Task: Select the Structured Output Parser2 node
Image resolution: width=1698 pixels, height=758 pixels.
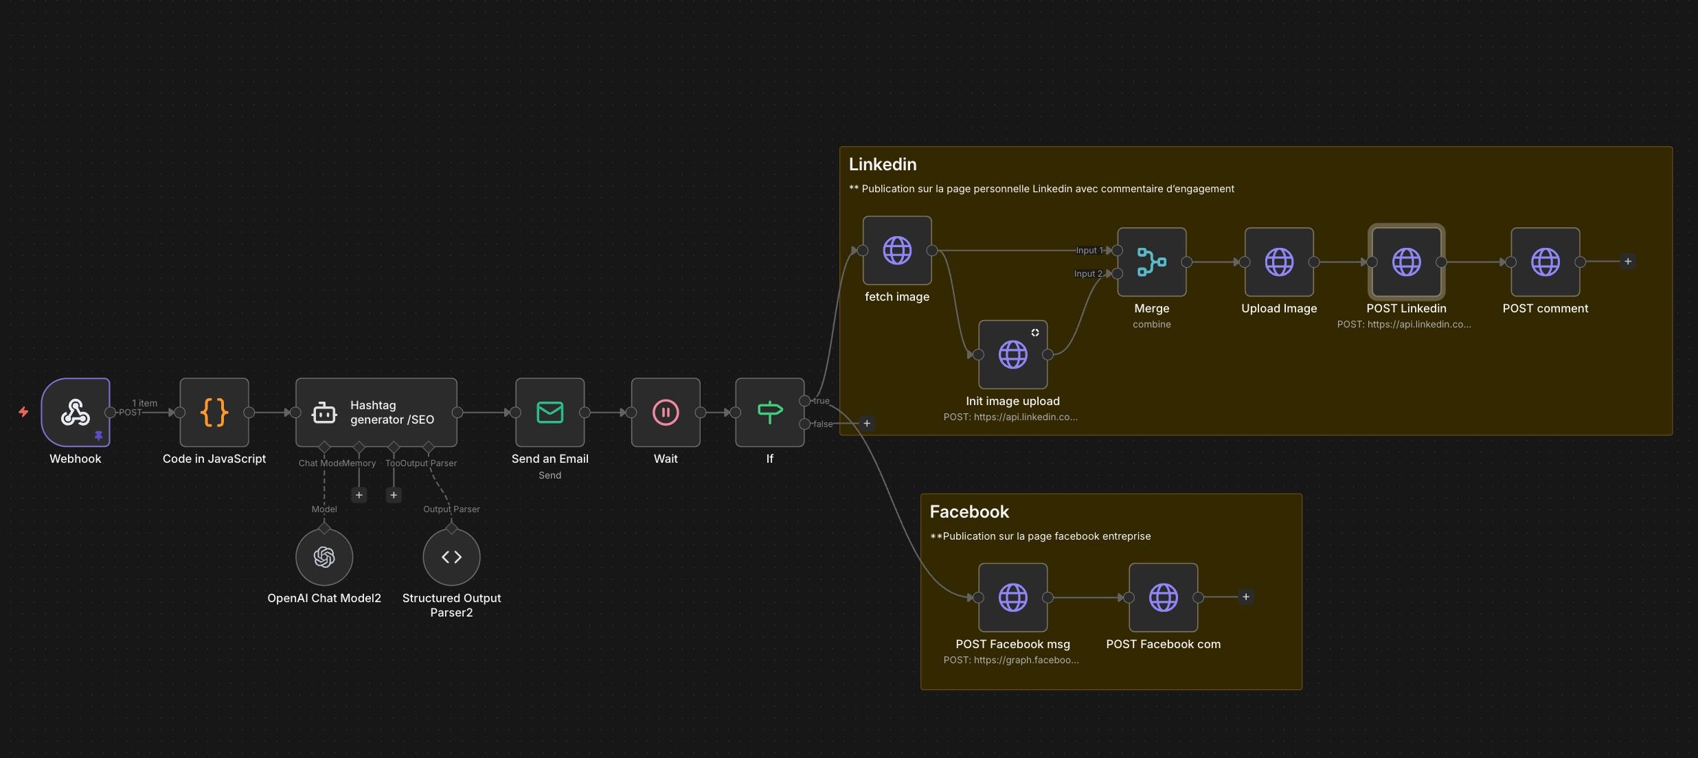Action: tap(451, 557)
